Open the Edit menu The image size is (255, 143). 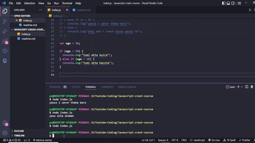[19, 3]
